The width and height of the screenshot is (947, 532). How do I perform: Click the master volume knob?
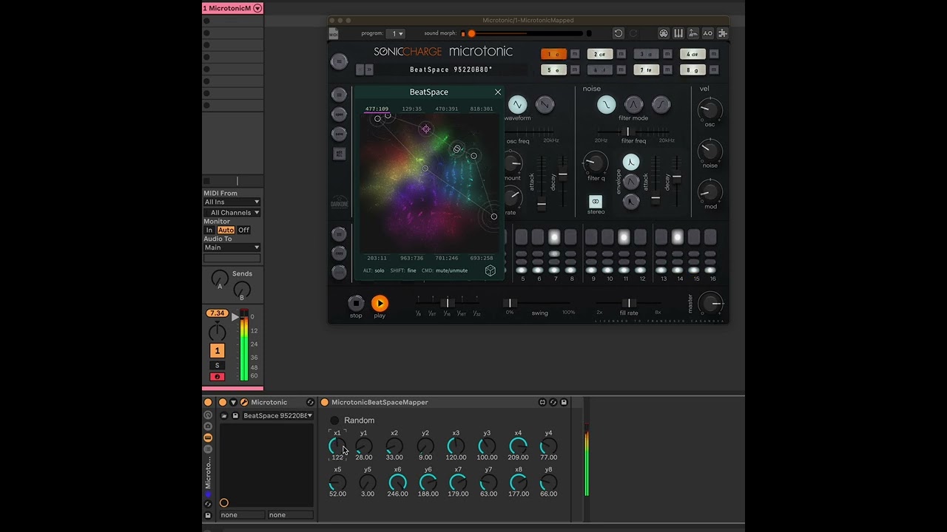[x=710, y=303]
